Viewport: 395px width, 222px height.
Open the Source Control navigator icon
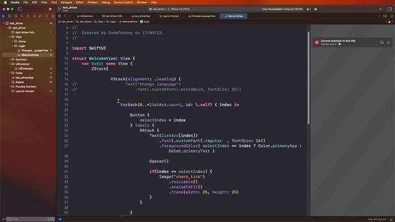click(x=10, y=16)
